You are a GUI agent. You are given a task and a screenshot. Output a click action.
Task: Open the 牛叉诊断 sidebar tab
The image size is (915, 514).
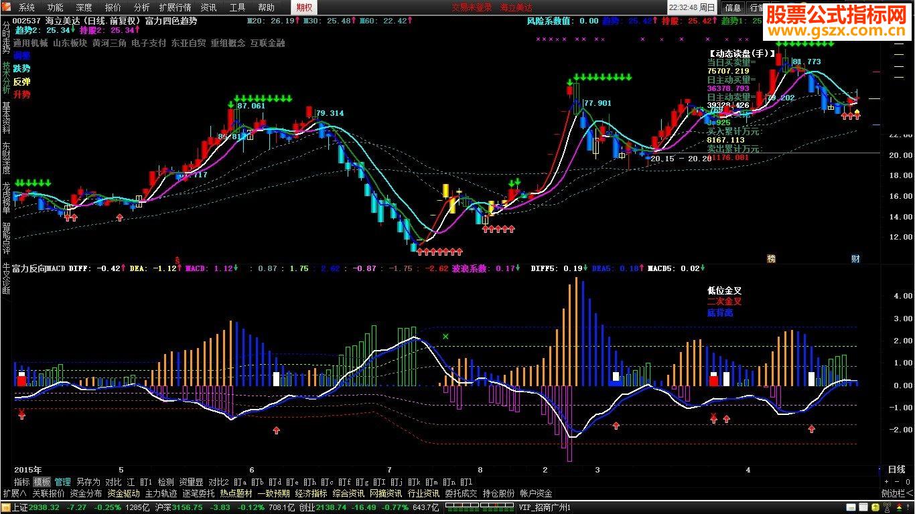[x=6, y=278]
